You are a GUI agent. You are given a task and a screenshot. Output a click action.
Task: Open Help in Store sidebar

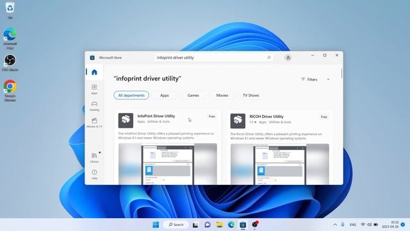[x=94, y=175]
